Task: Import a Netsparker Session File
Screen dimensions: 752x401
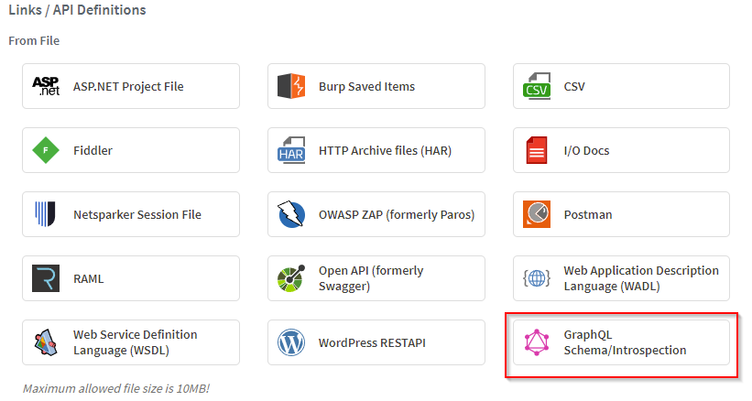Action: pos(131,214)
